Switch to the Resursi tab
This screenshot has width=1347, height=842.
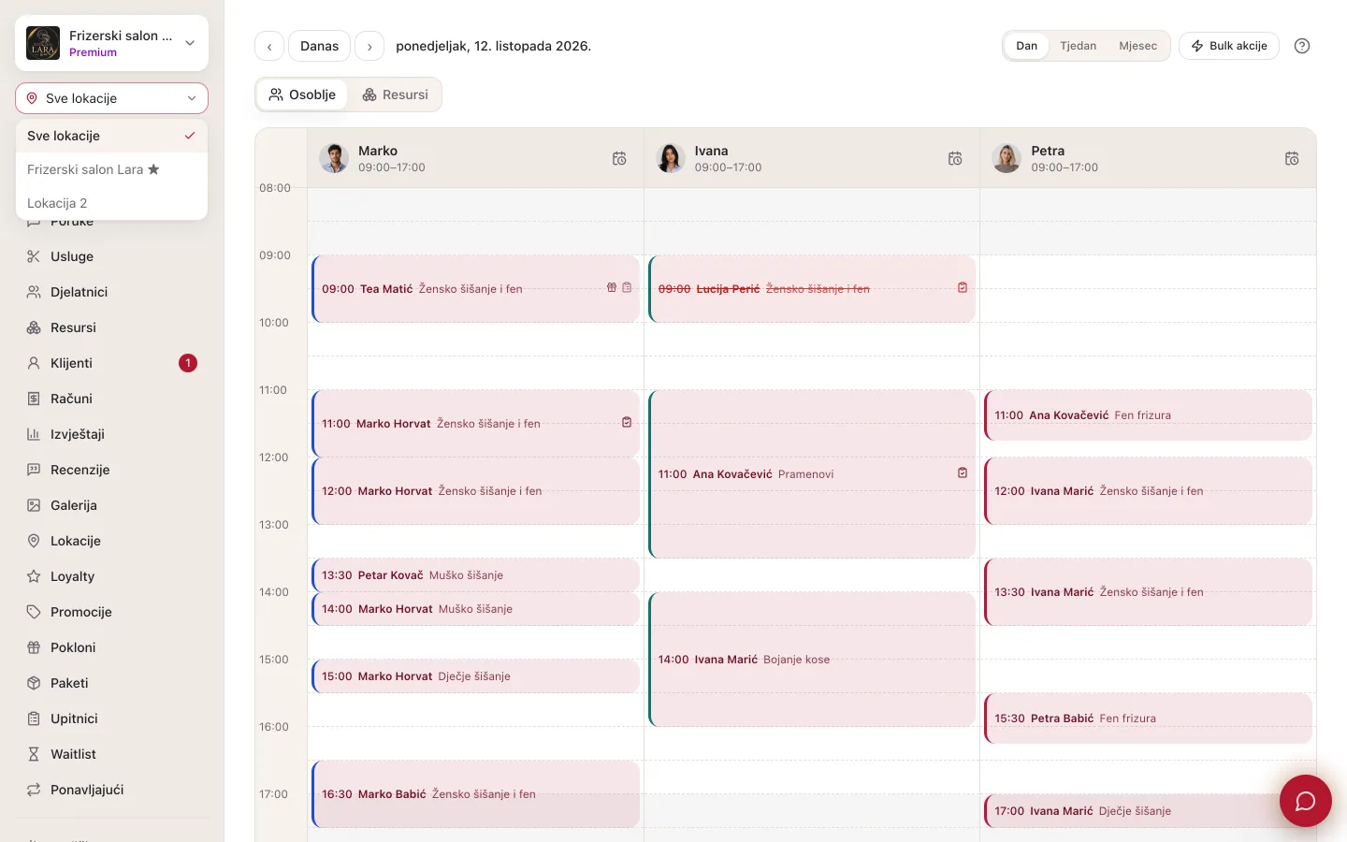coord(395,94)
